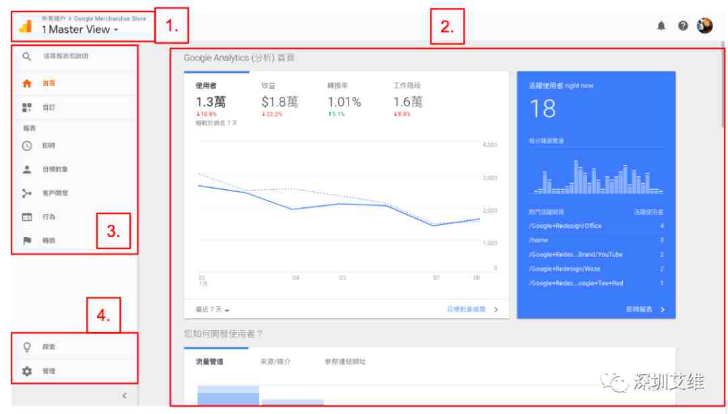This screenshot has width=728, height=414.
Task: Select the 轉換率 conversion rate 1.01% tab
Action: (344, 100)
